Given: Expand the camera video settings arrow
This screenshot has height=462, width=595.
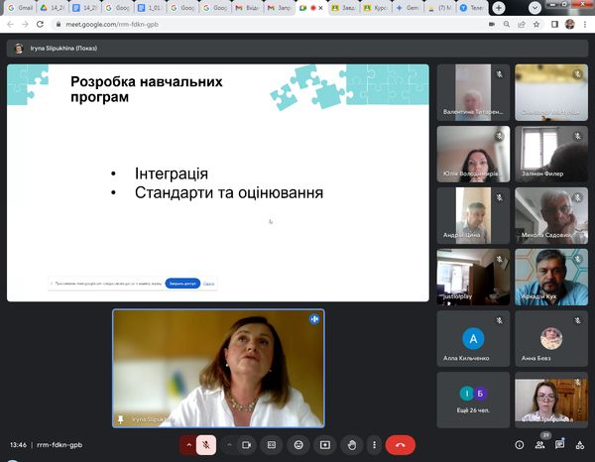Looking at the screenshot, I should tap(229, 445).
